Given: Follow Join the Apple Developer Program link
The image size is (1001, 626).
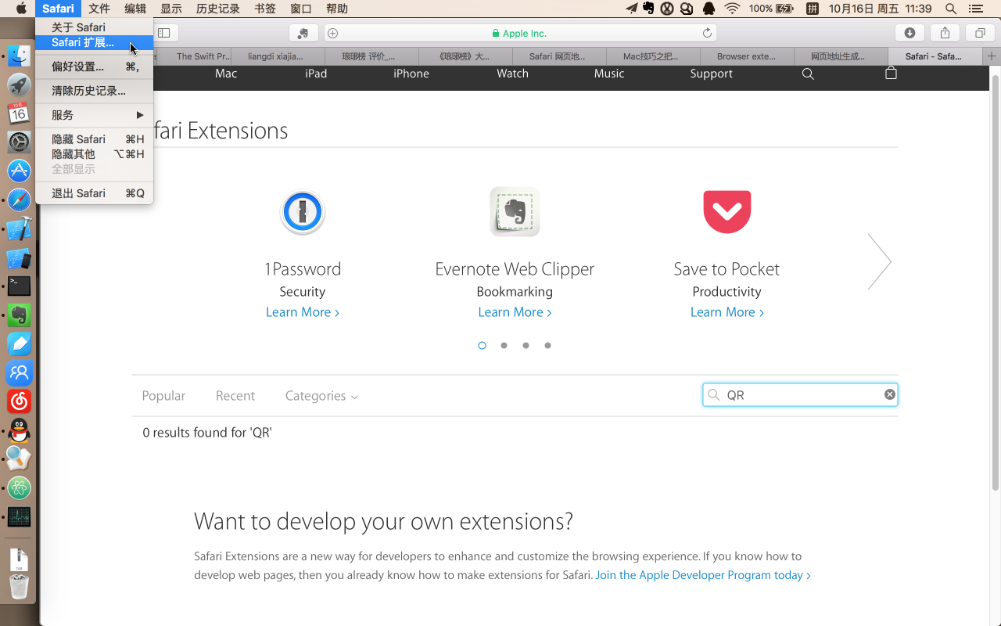Looking at the screenshot, I should 703,575.
